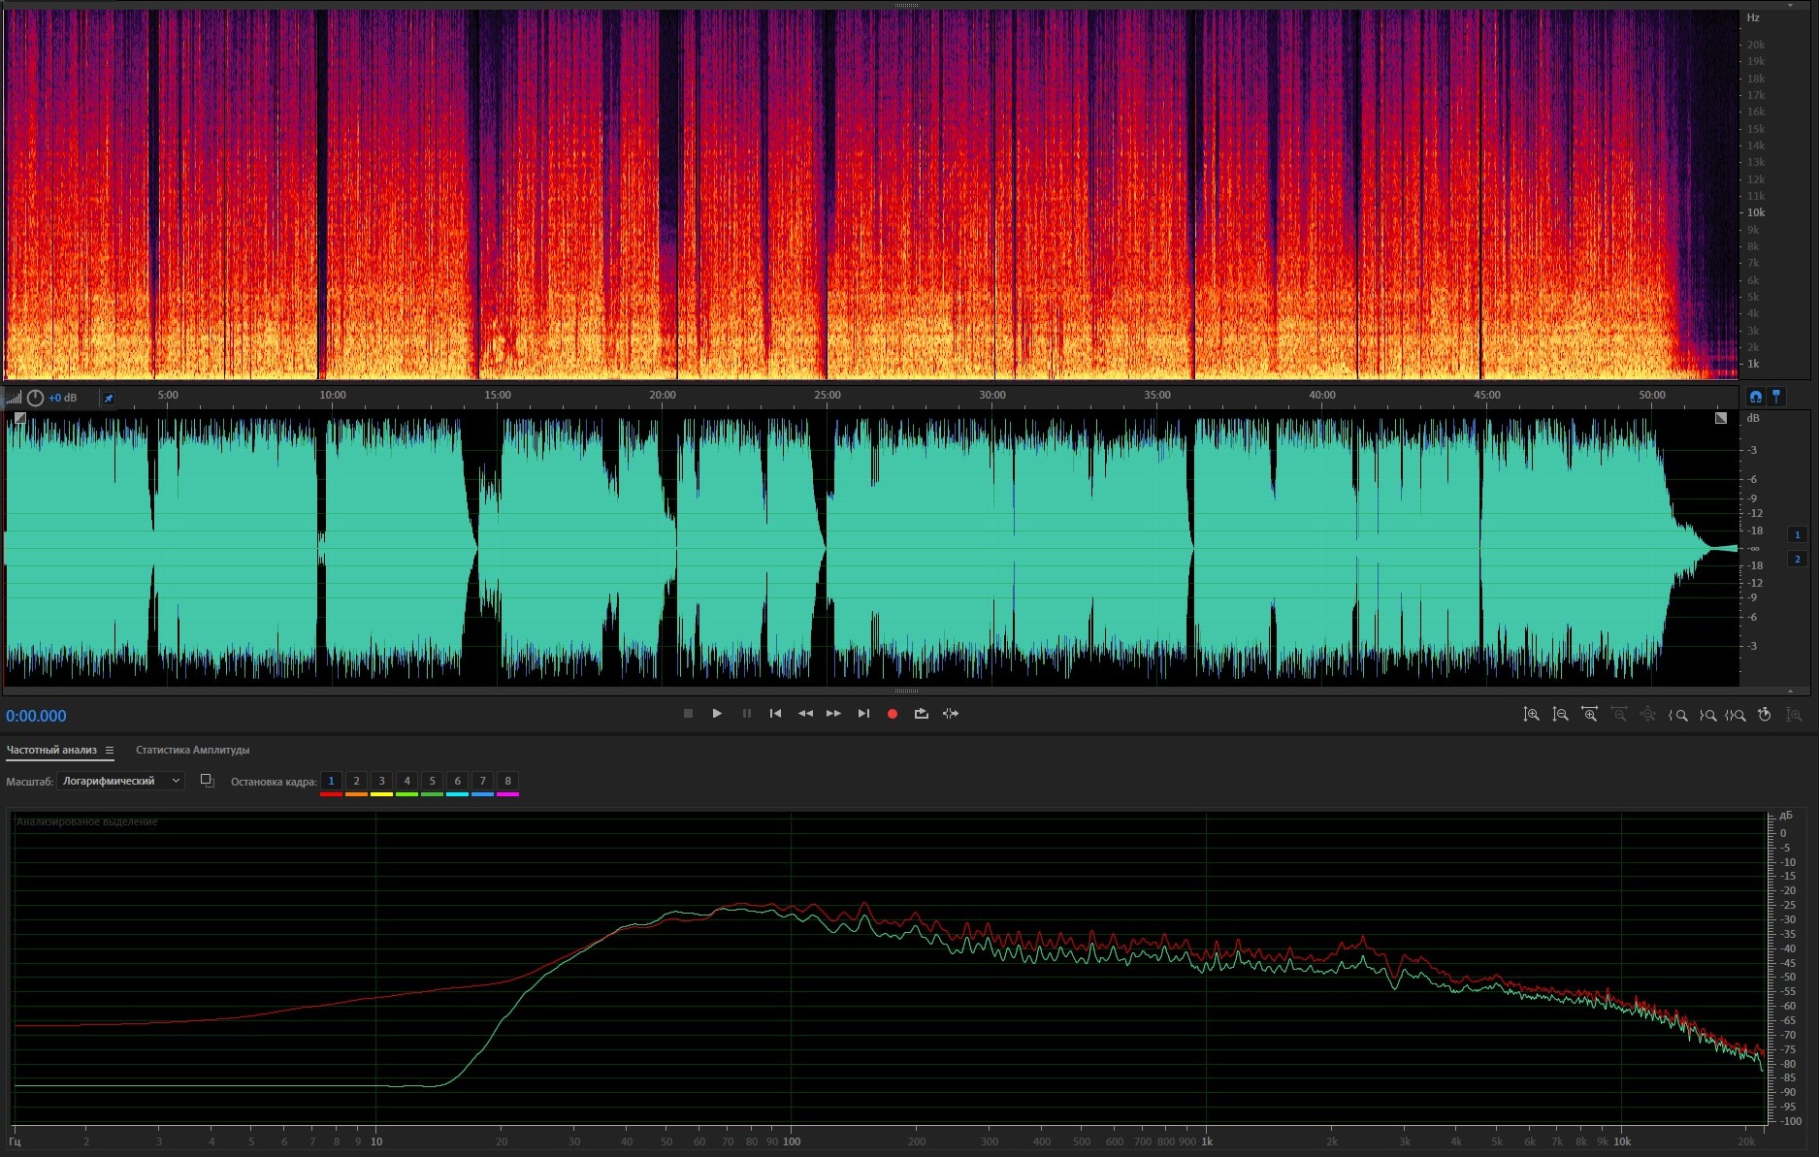Click the signal level bars icon on HUD
Viewport: 1819px width, 1157px height.
[x=14, y=398]
